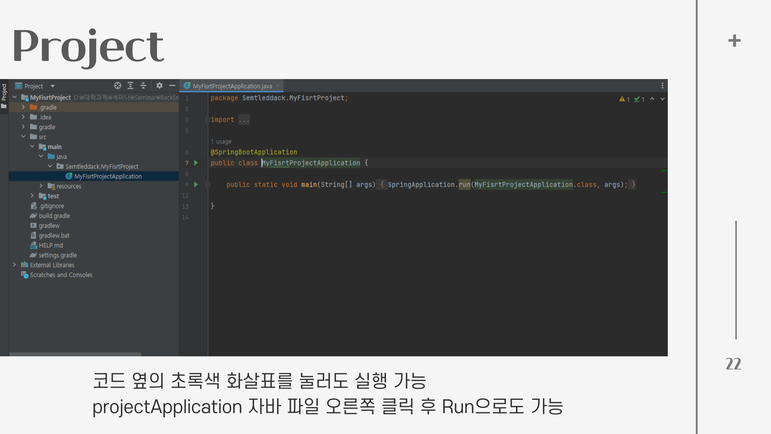Toggle fold marker on main method line
This screenshot has width=771, height=434.
pyautogui.click(x=208, y=184)
